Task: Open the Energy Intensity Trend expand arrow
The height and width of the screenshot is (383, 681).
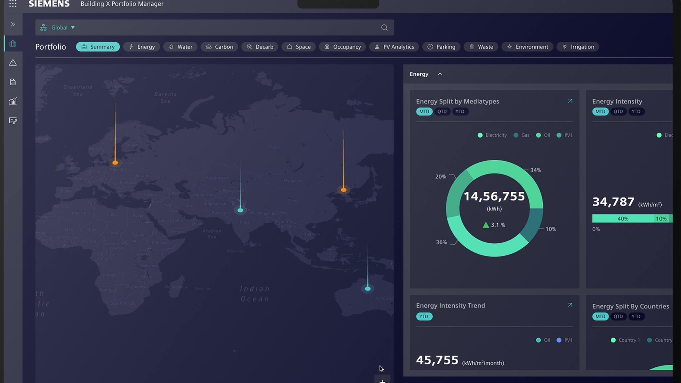Action: [x=569, y=305]
